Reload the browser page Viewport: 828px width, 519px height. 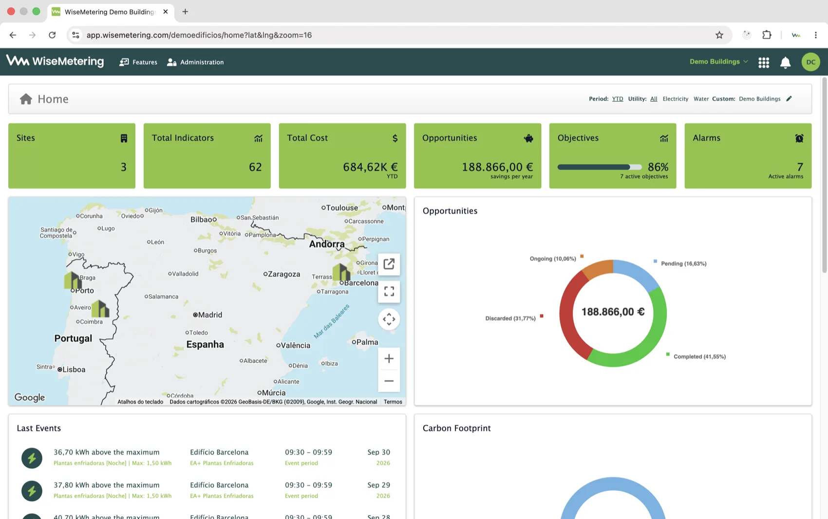(x=52, y=35)
